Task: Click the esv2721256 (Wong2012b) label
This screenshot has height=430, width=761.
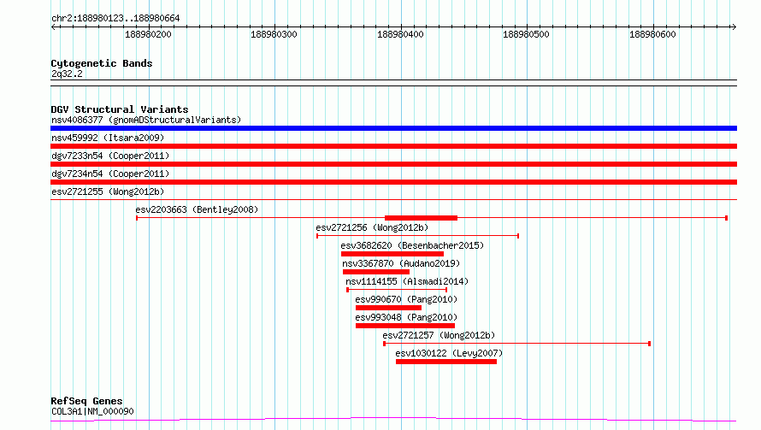Action: (x=372, y=227)
